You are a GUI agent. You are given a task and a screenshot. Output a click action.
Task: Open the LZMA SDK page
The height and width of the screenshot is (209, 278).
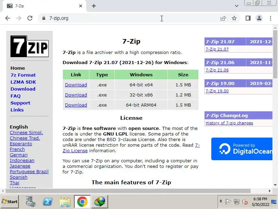coord(23,82)
